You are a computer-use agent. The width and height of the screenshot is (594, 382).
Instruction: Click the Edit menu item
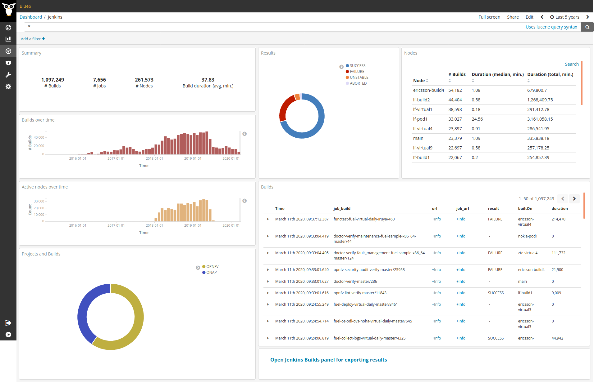click(x=529, y=17)
